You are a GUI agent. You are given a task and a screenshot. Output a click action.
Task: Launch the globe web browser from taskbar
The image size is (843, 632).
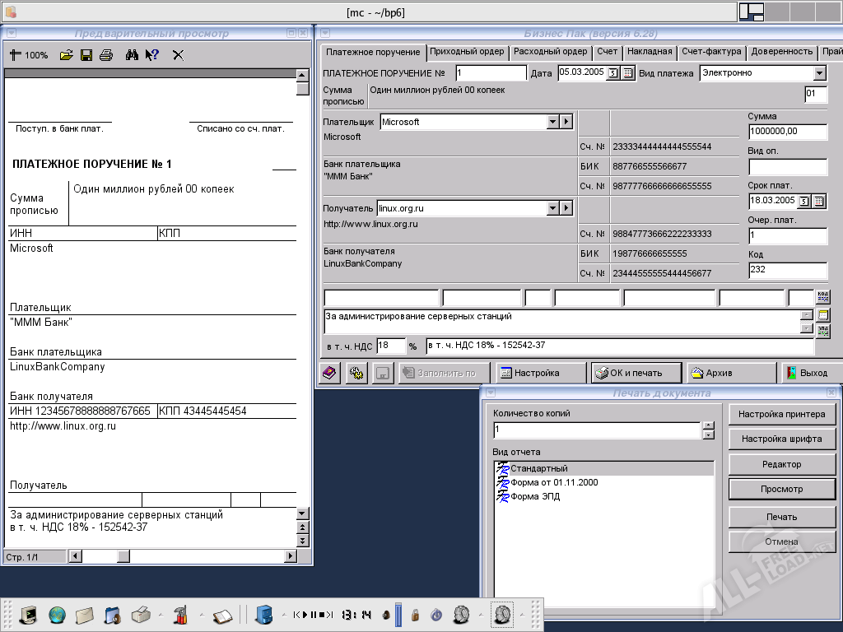(x=57, y=614)
